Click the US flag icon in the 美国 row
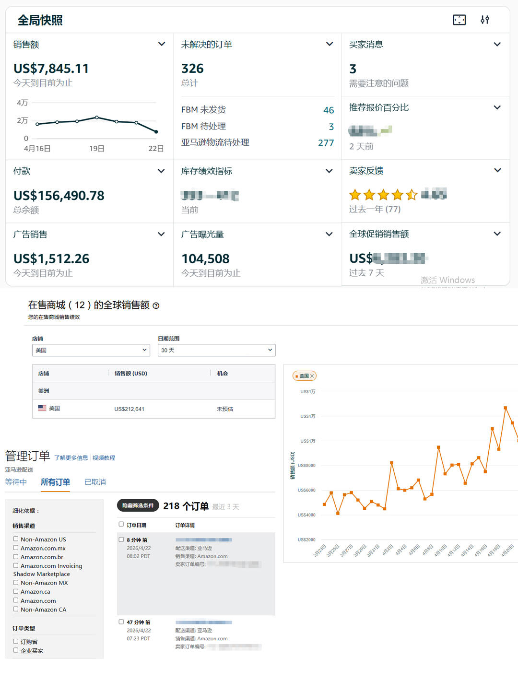This screenshot has height=692, width=518. [42, 408]
